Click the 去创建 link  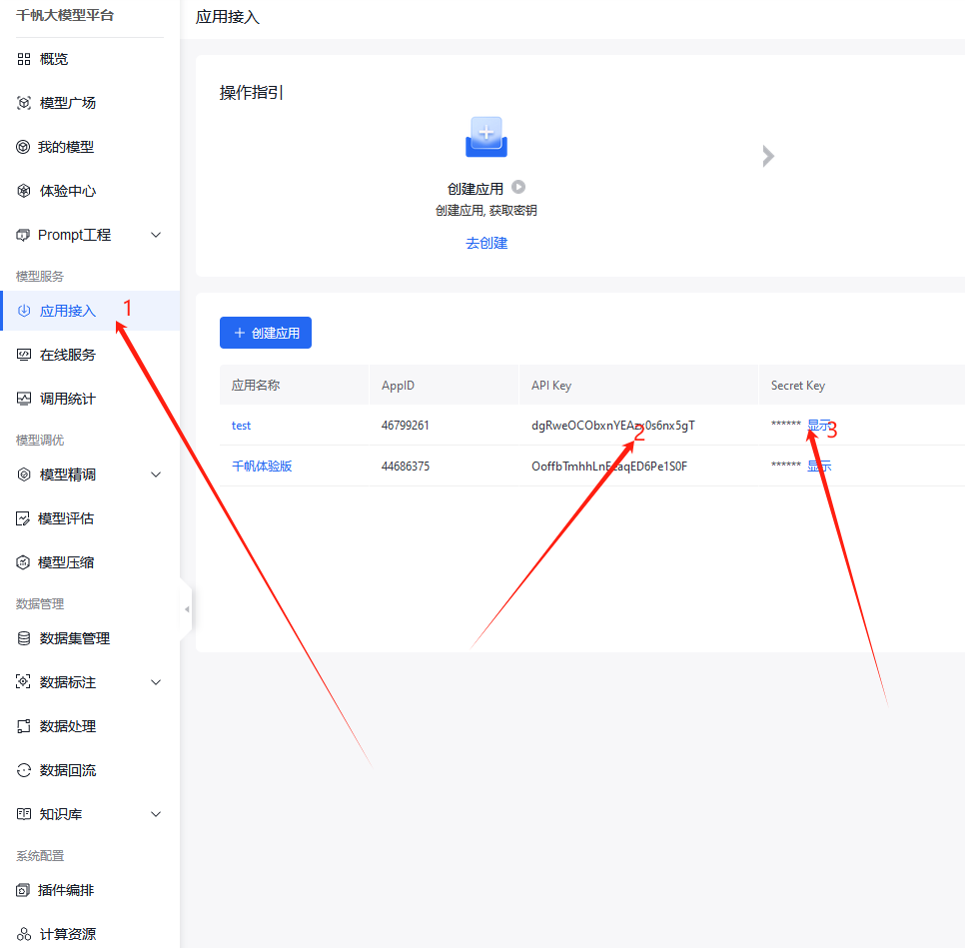point(486,243)
